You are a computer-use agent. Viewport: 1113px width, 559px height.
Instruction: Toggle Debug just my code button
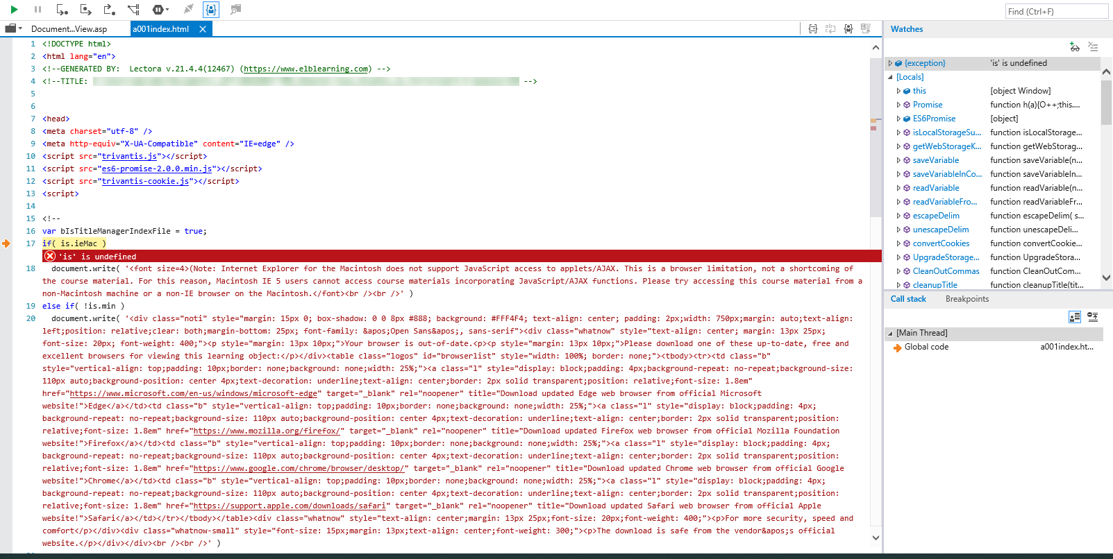click(211, 10)
